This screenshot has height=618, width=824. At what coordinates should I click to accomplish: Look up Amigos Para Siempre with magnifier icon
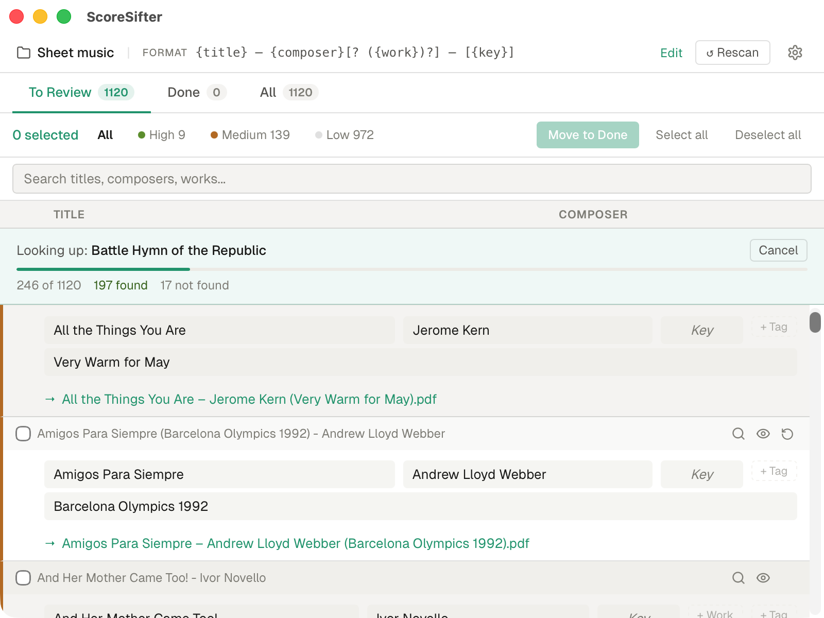point(738,434)
